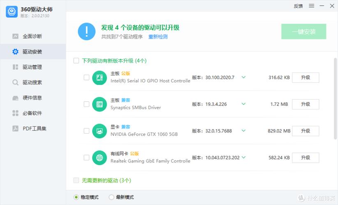Open 硬件信息 section

pos(33,98)
